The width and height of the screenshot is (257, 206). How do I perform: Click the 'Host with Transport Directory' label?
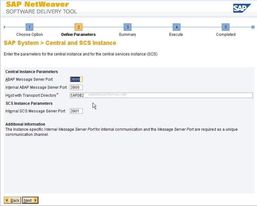click(x=31, y=95)
